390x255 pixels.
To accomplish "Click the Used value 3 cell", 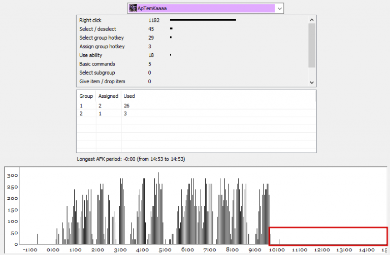I will [x=125, y=114].
